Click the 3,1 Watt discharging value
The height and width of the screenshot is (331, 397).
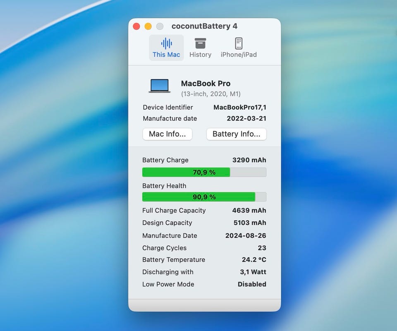(253, 272)
